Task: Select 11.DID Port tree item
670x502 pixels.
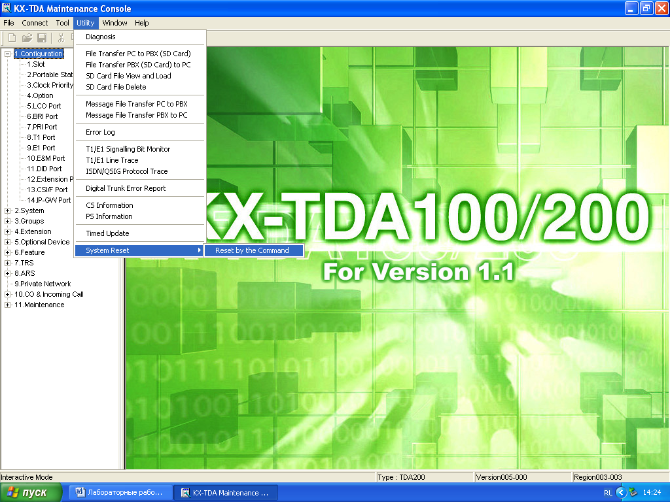Action: point(44,169)
